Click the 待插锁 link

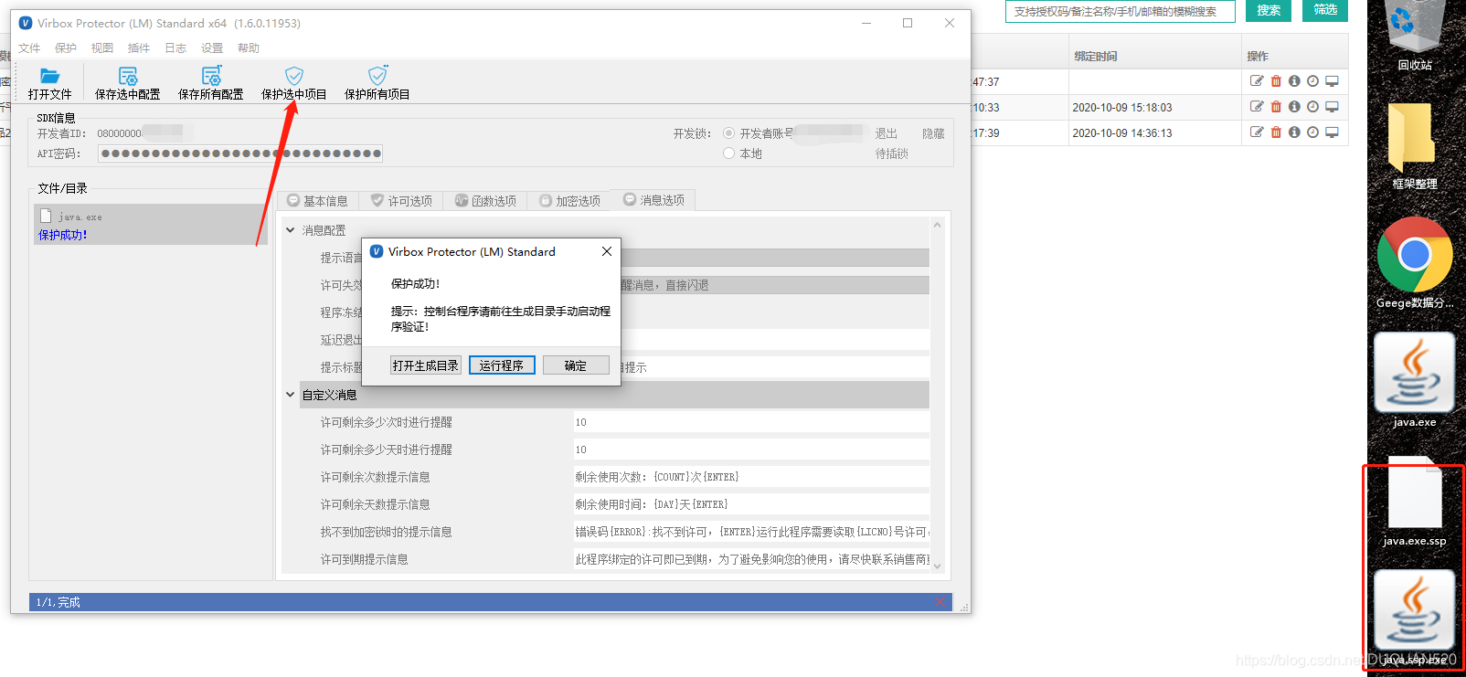point(892,153)
